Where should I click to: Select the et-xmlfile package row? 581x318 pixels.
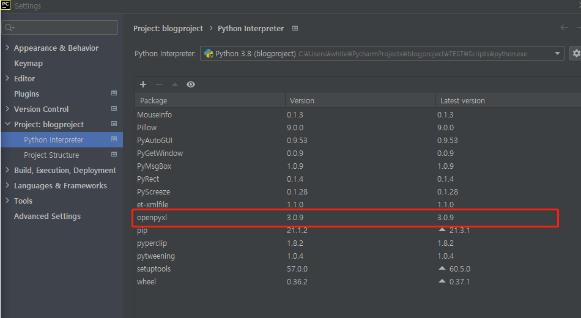coord(358,205)
